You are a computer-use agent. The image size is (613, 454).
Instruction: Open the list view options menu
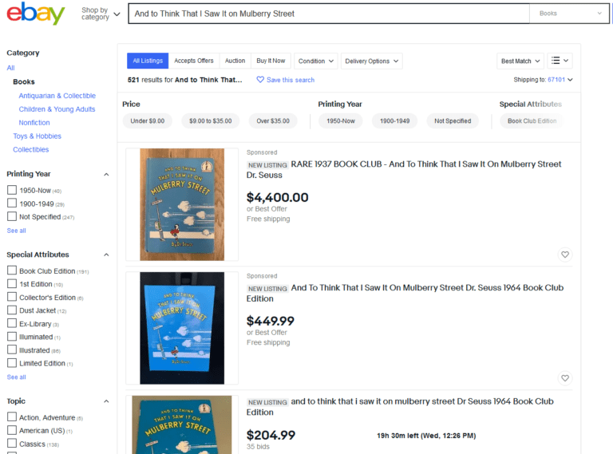click(x=560, y=61)
